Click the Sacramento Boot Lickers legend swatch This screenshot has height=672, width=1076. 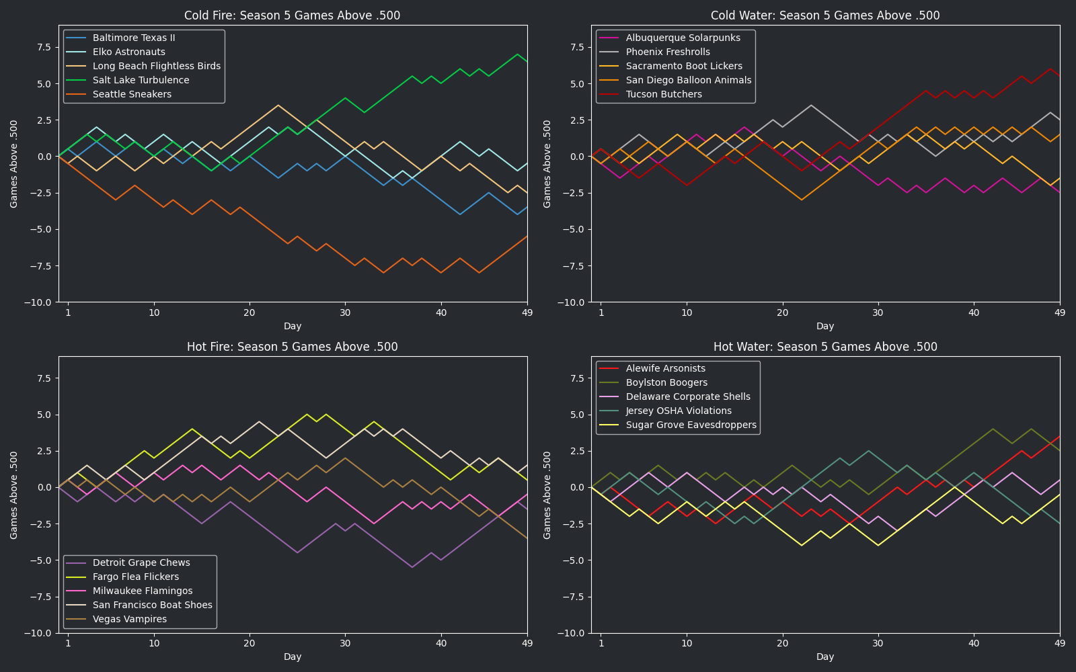[x=609, y=66]
